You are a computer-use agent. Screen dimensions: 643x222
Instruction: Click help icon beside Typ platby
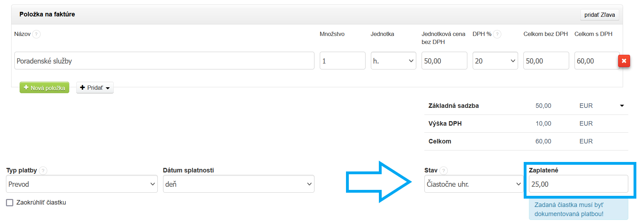tap(43, 170)
